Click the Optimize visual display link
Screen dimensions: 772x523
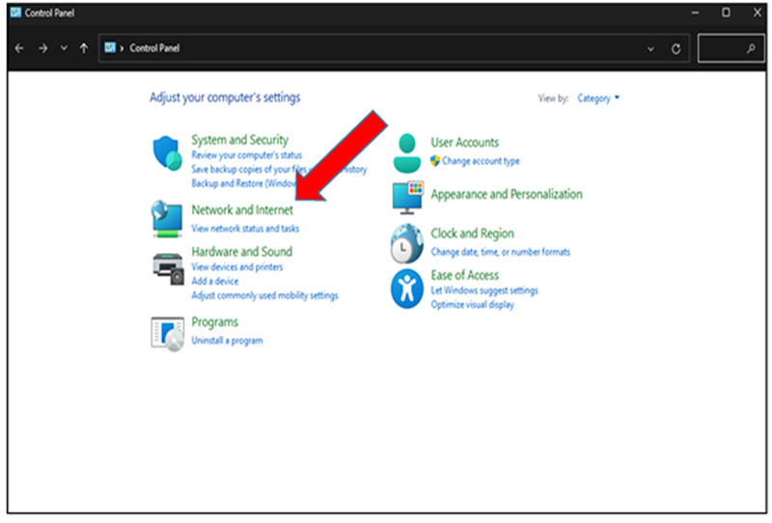[x=473, y=305]
